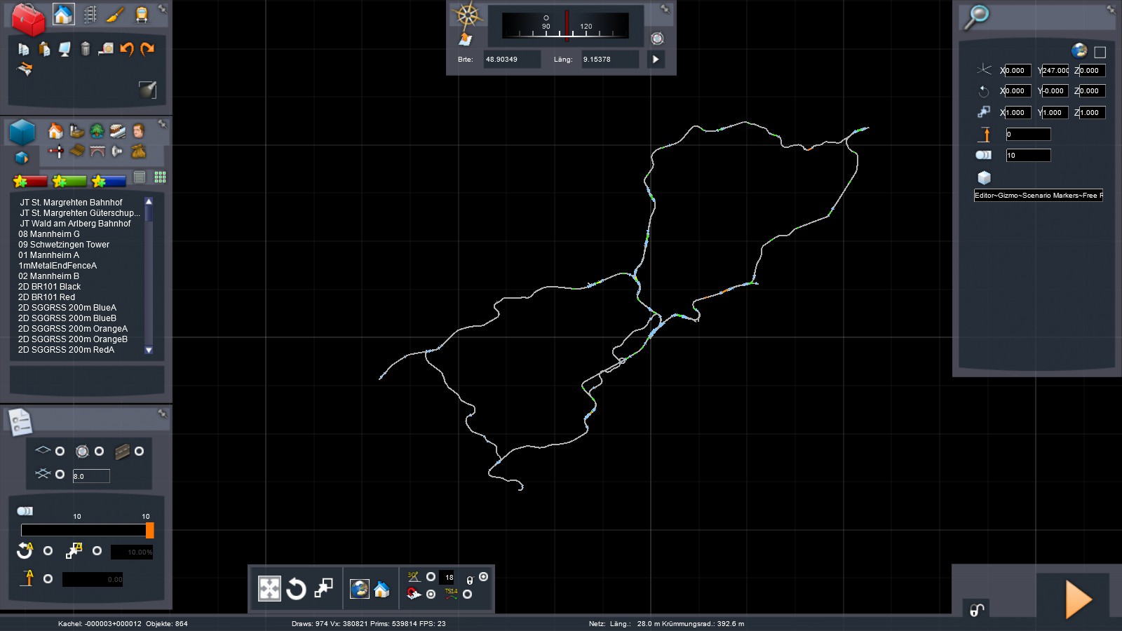
Task: Select the tape measure tool
Action: pyautogui.click(x=106, y=49)
